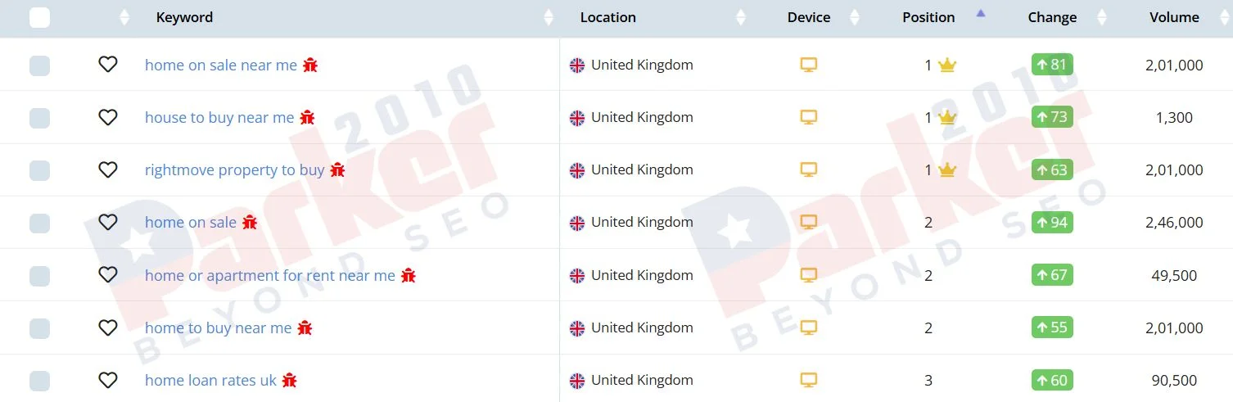This screenshot has width=1233, height=402.
Task: Open 'home loan rates uk' keyword link
Action: (211, 381)
